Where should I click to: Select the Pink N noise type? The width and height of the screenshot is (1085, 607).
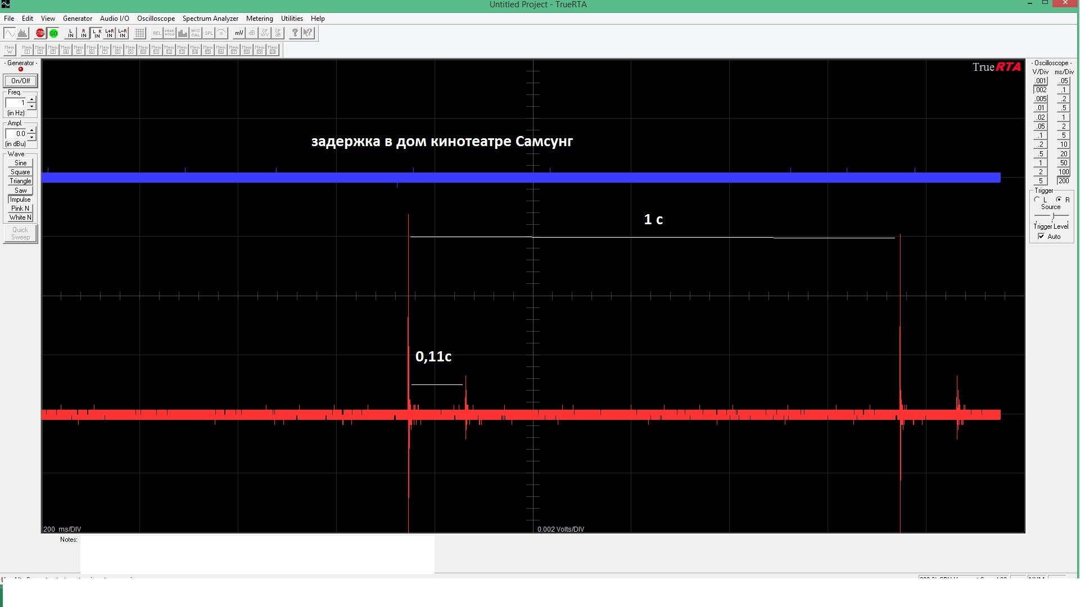[20, 209]
